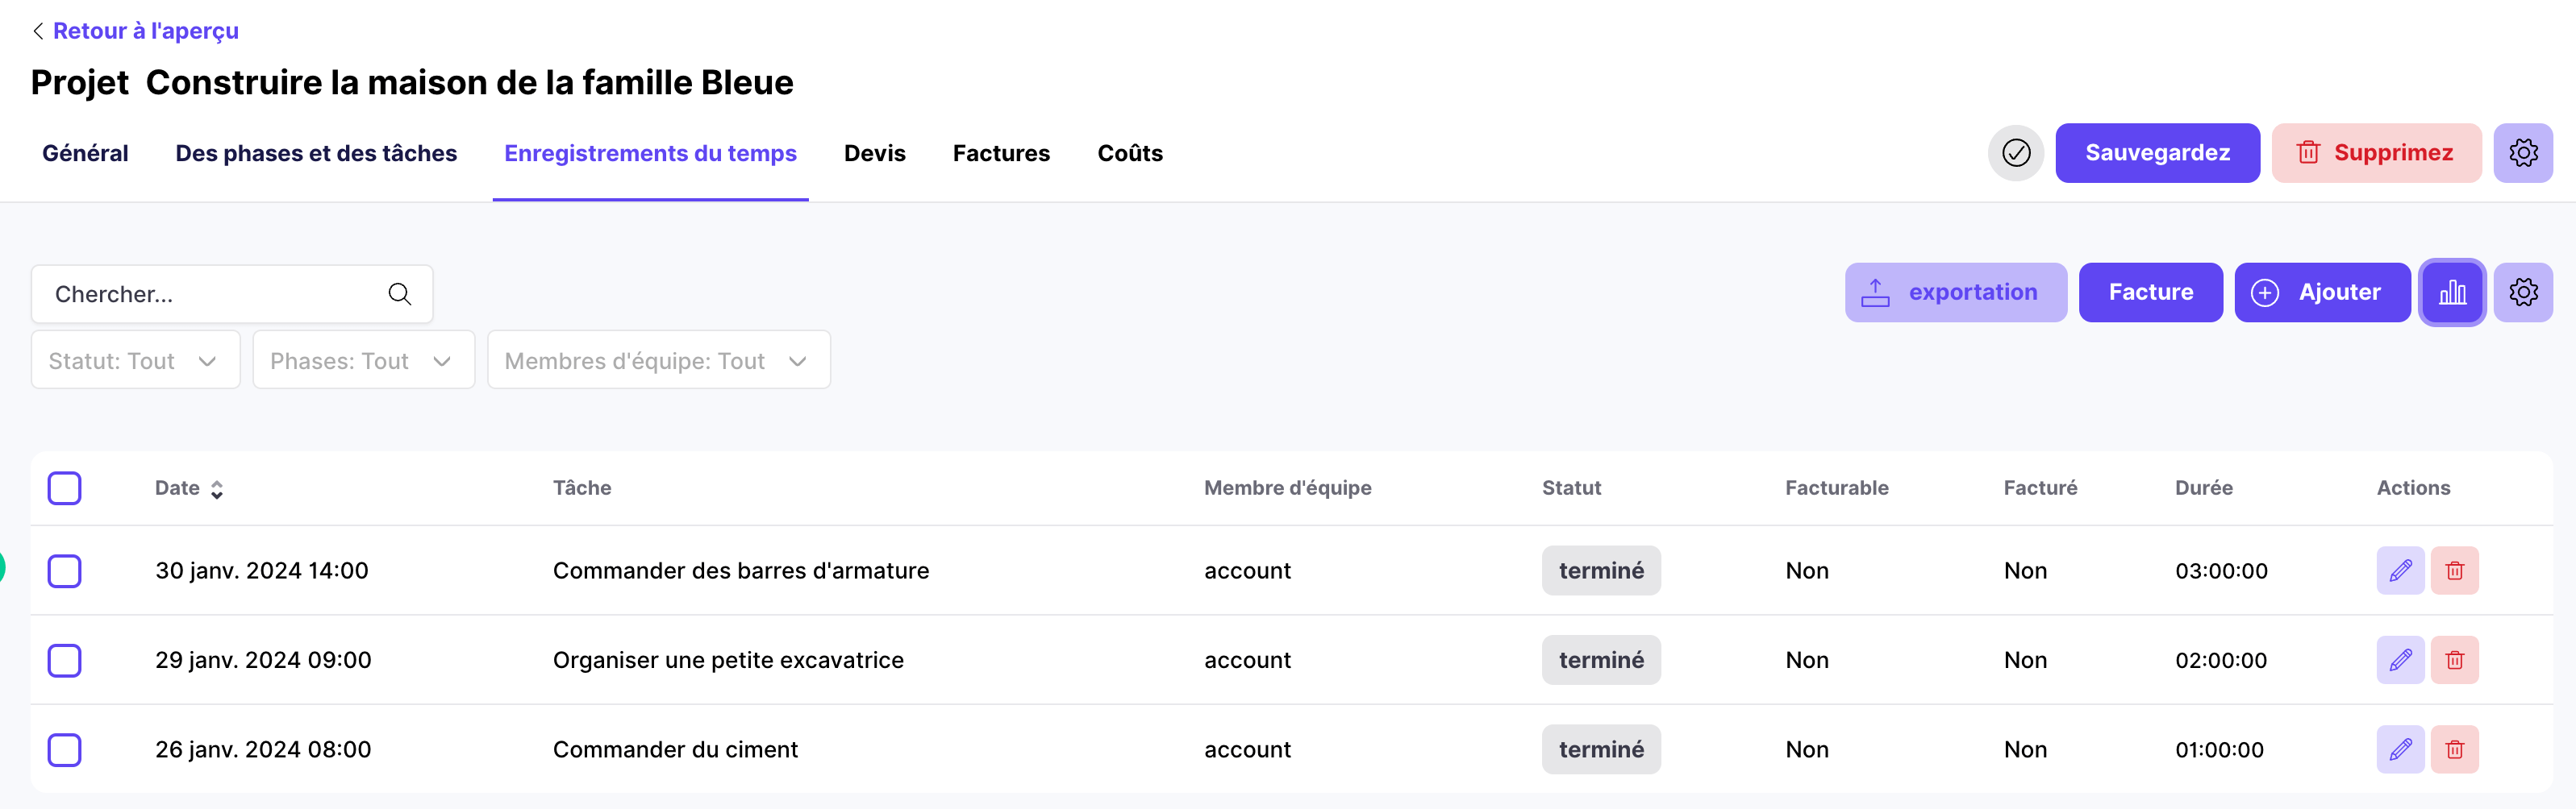Check the 29 janv. 2024 row checkbox
Viewport: 2576px width, 809px height.
point(64,660)
